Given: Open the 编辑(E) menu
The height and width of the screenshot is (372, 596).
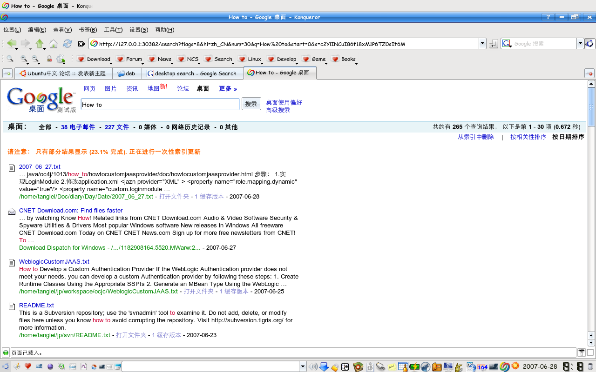Looking at the screenshot, I should [x=37, y=30].
